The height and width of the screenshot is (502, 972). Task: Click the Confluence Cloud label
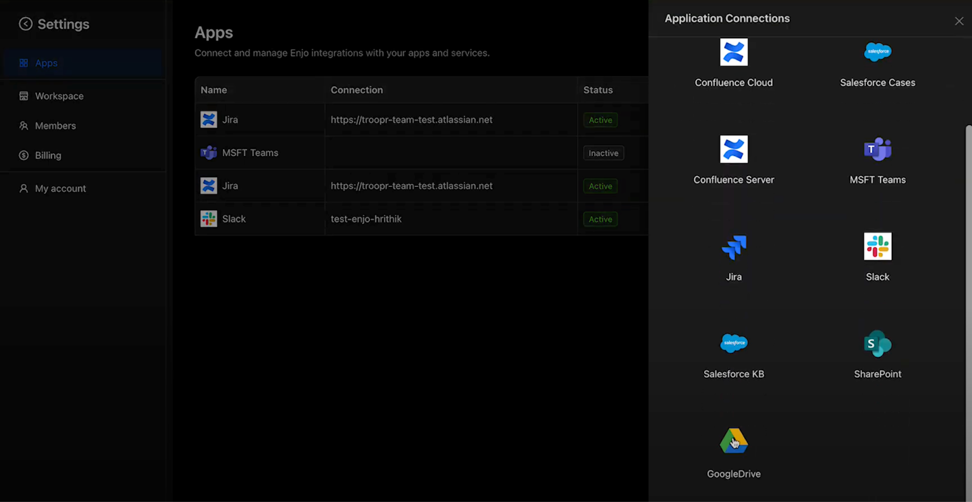point(734,83)
